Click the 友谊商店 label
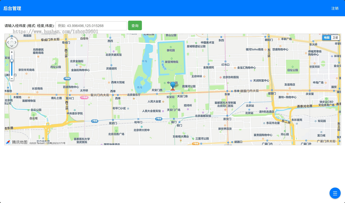345x203 pixels. (x=290, y=84)
